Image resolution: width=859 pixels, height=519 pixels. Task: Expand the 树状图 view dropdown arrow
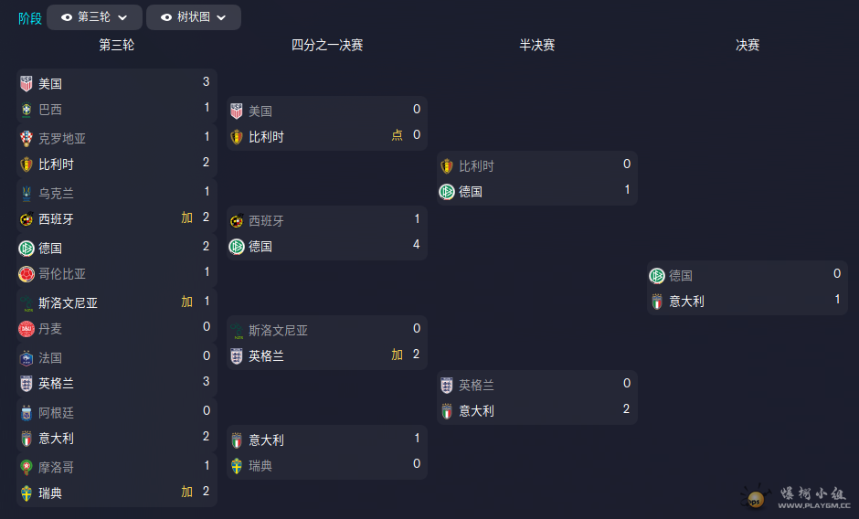[222, 17]
